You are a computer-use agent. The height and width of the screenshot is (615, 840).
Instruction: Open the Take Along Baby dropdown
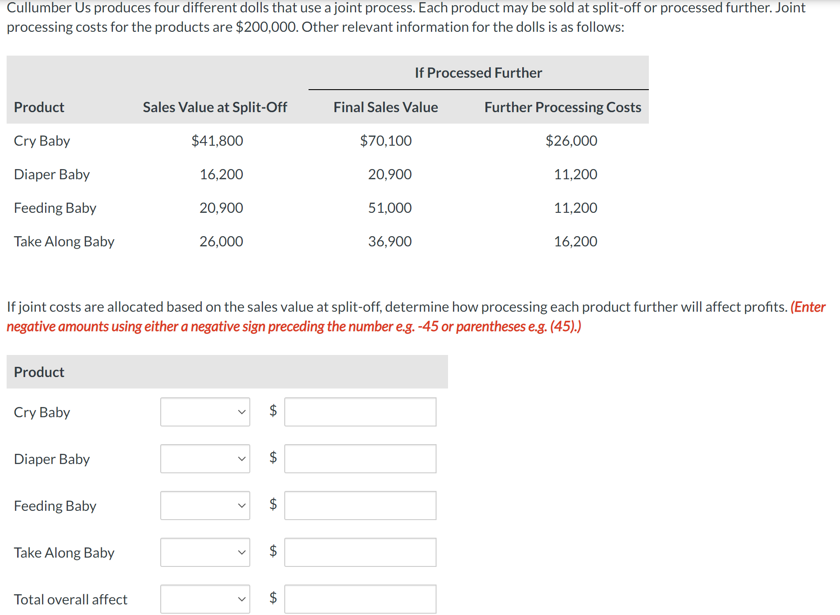[205, 552]
